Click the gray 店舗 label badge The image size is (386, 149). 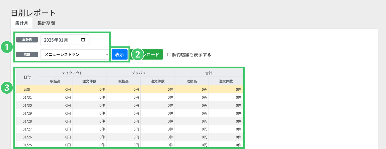(x=27, y=54)
